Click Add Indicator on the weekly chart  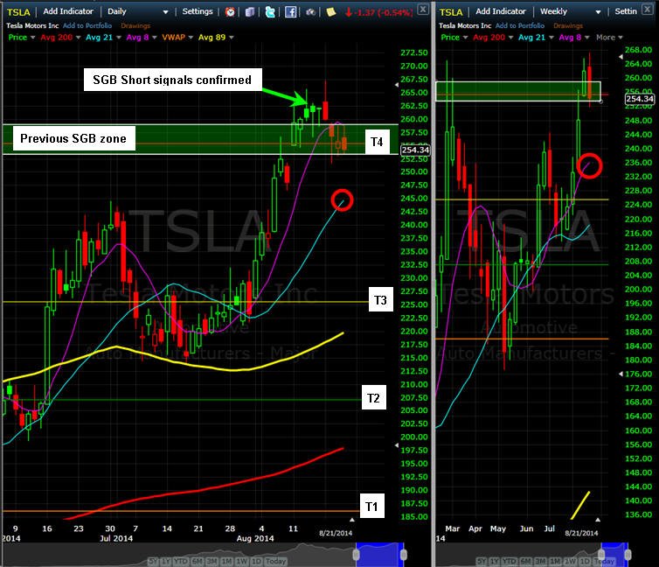click(x=501, y=11)
